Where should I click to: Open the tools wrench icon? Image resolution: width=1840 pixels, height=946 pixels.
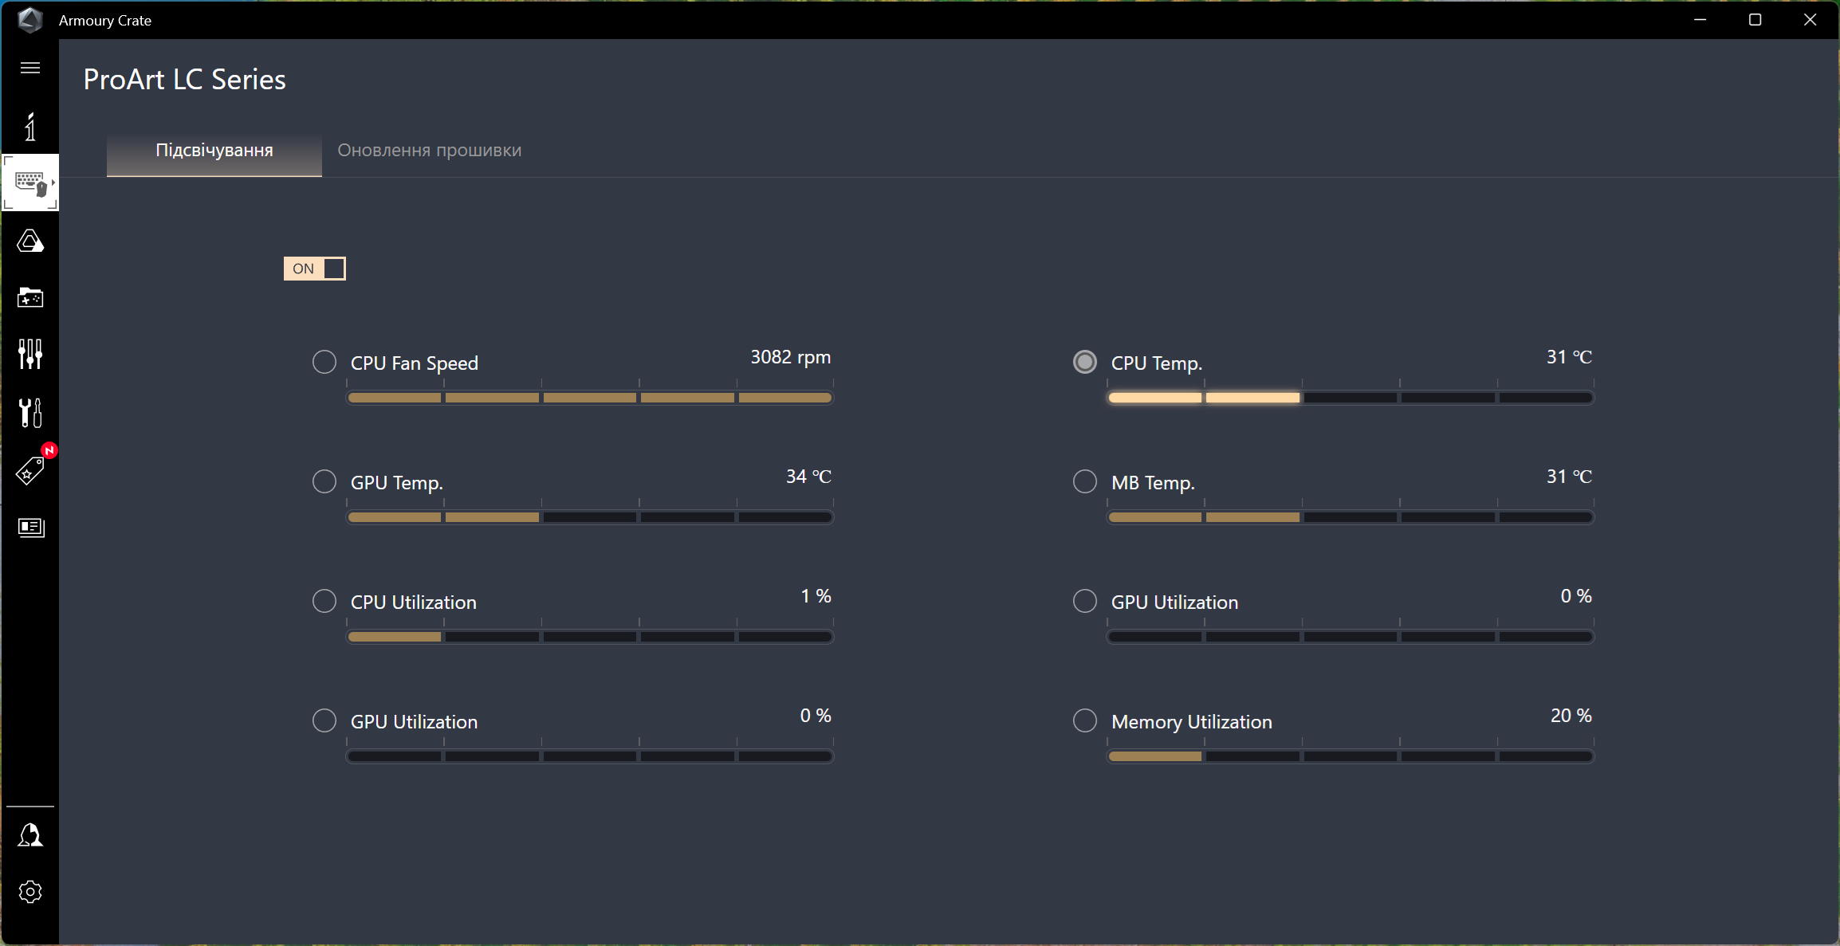30,412
